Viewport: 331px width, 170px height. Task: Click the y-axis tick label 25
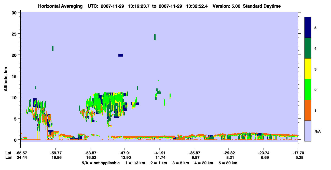15,34
